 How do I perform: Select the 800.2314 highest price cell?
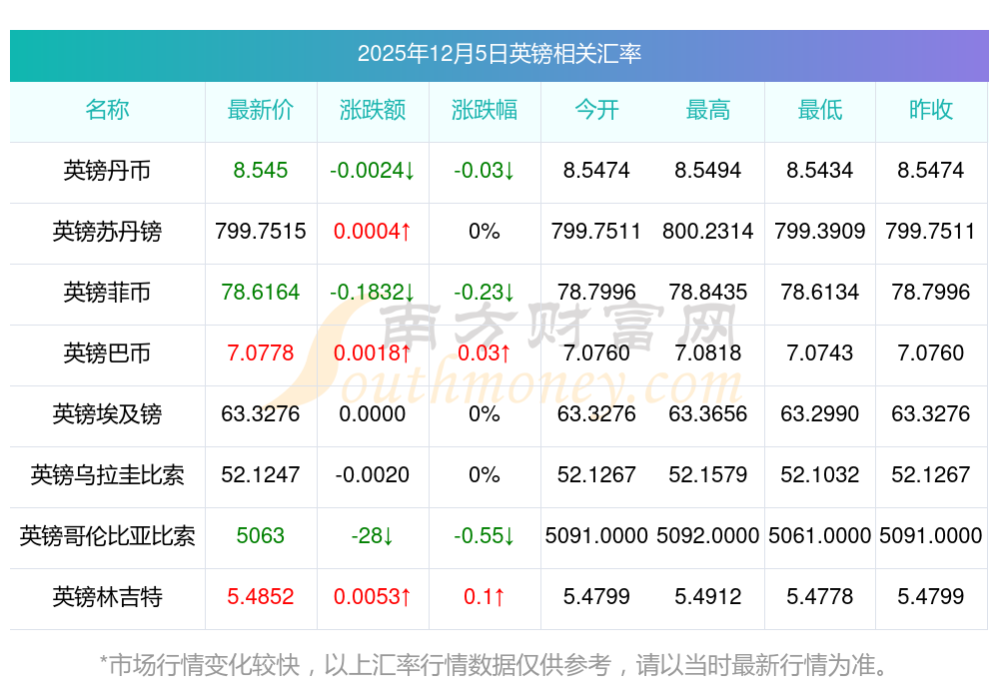pos(708,232)
